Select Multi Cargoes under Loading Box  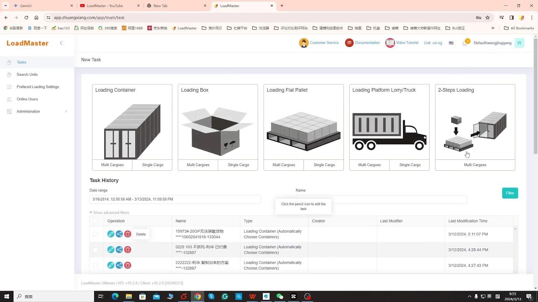(198, 165)
